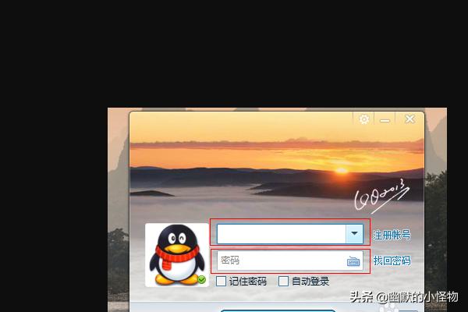Tick the 自动登录 checkbox
This screenshot has width=468, height=312.
284,282
